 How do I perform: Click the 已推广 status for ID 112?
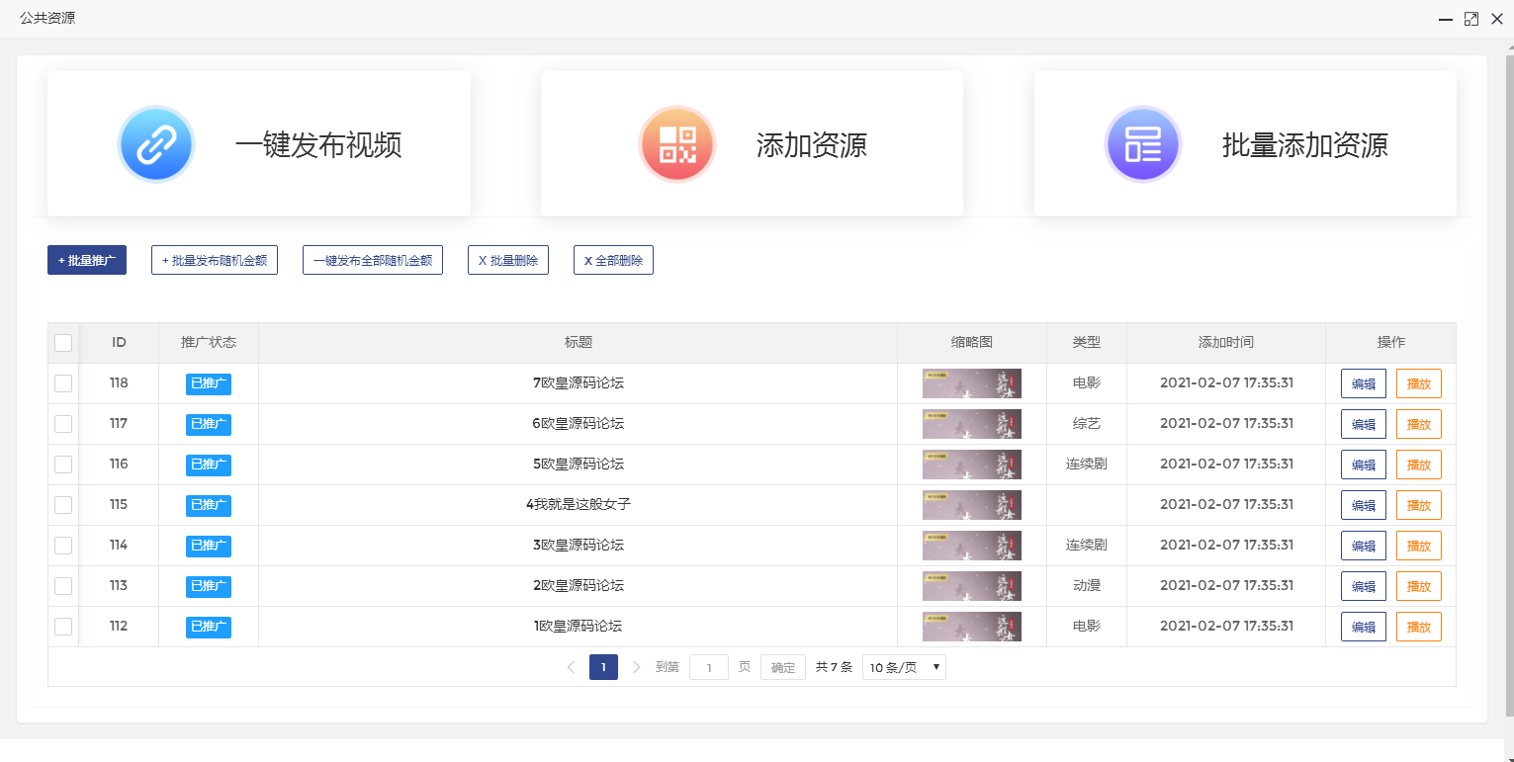point(208,626)
